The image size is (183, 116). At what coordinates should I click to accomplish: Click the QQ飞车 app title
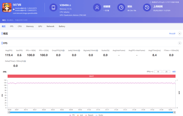coord(17,5)
